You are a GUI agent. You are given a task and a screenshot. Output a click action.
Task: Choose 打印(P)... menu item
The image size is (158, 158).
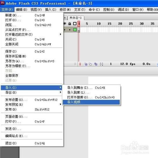(32, 121)
